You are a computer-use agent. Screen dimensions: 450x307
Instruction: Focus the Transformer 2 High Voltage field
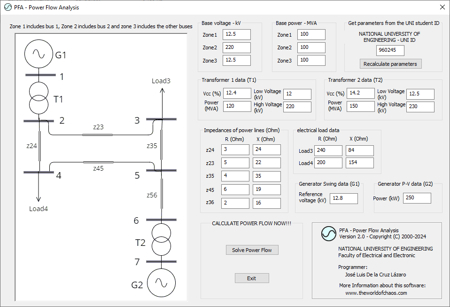[420, 107]
